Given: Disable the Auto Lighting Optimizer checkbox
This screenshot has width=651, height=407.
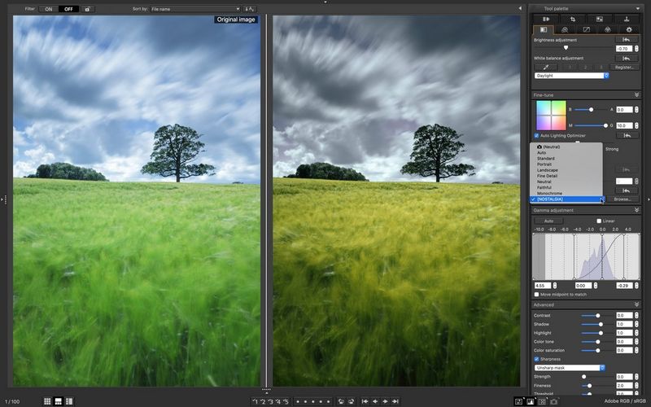Looking at the screenshot, I should (536, 135).
